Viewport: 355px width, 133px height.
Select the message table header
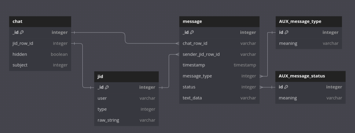pyautogui.click(x=219, y=22)
